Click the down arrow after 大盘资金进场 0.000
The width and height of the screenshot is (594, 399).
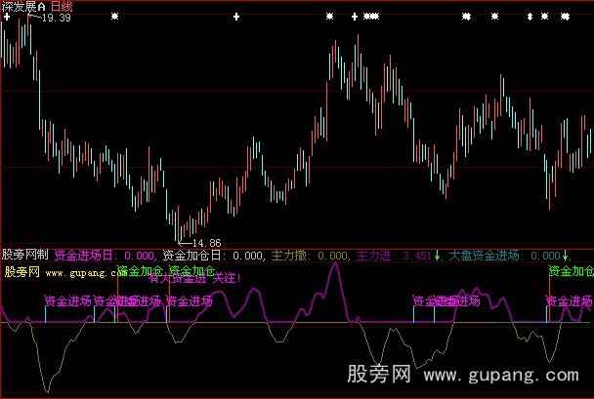(565, 256)
